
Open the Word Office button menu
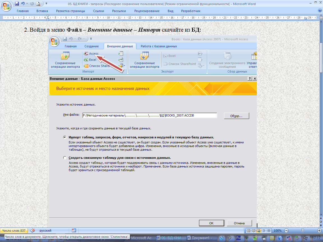(x=6, y=6)
